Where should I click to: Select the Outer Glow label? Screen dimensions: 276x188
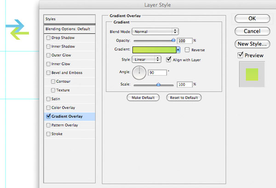pyautogui.click(x=61, y=55)
